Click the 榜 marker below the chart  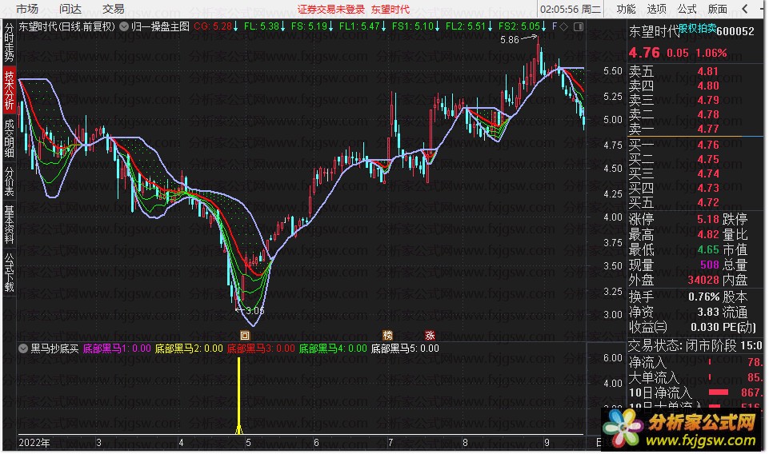coord(387,336)
